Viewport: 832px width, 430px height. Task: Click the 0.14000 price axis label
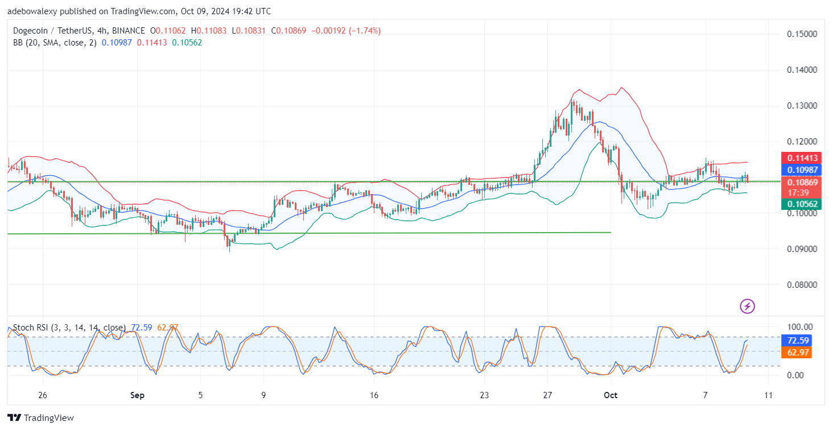click(x=802, y=70)
